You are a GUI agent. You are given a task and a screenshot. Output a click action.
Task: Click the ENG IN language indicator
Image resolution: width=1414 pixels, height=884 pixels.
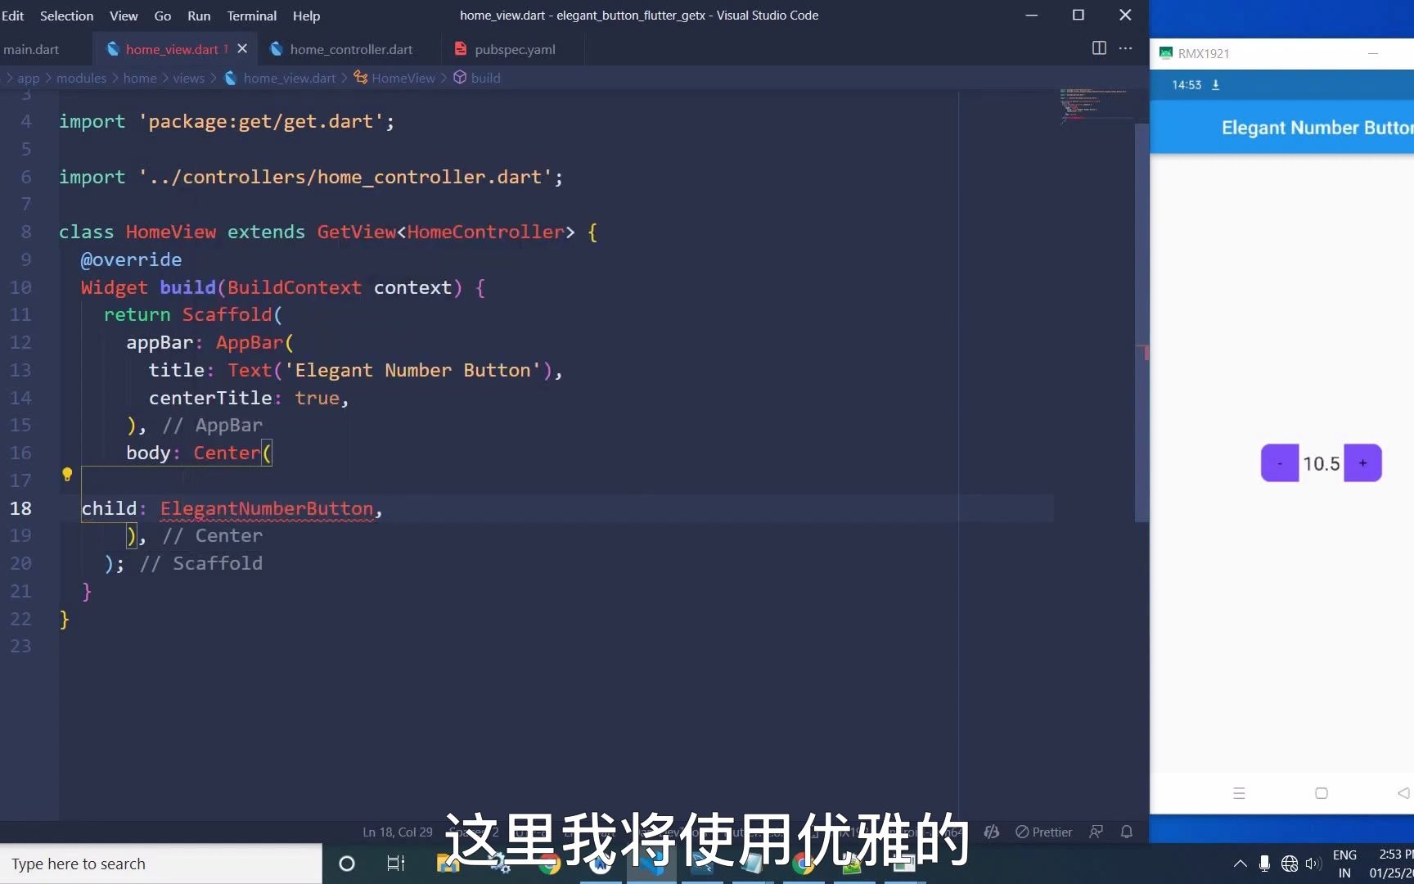[x=1344, y=864]
